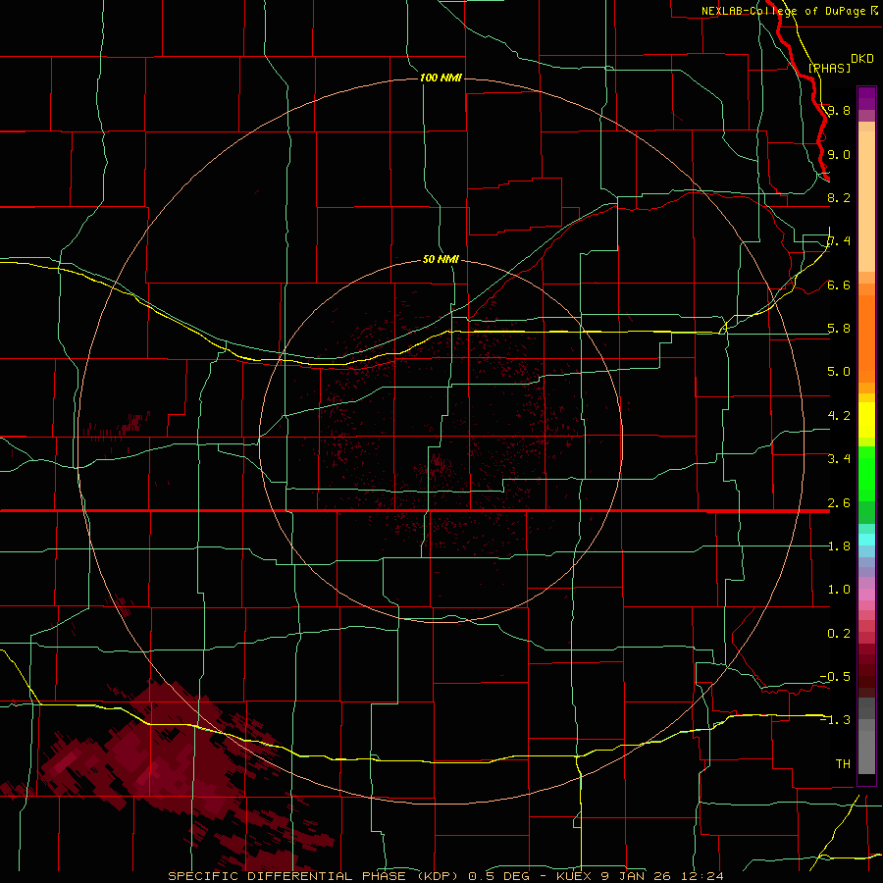Click the 100 NMI range ring label
The width and height of the screenshot is (883, 883).
click(x=441, y=78)
